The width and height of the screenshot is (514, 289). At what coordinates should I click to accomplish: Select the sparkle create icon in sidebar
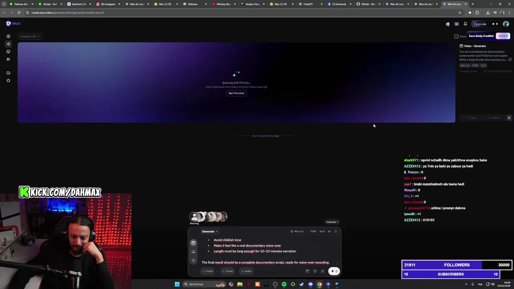pyautogui.click(x=8, y=44)
